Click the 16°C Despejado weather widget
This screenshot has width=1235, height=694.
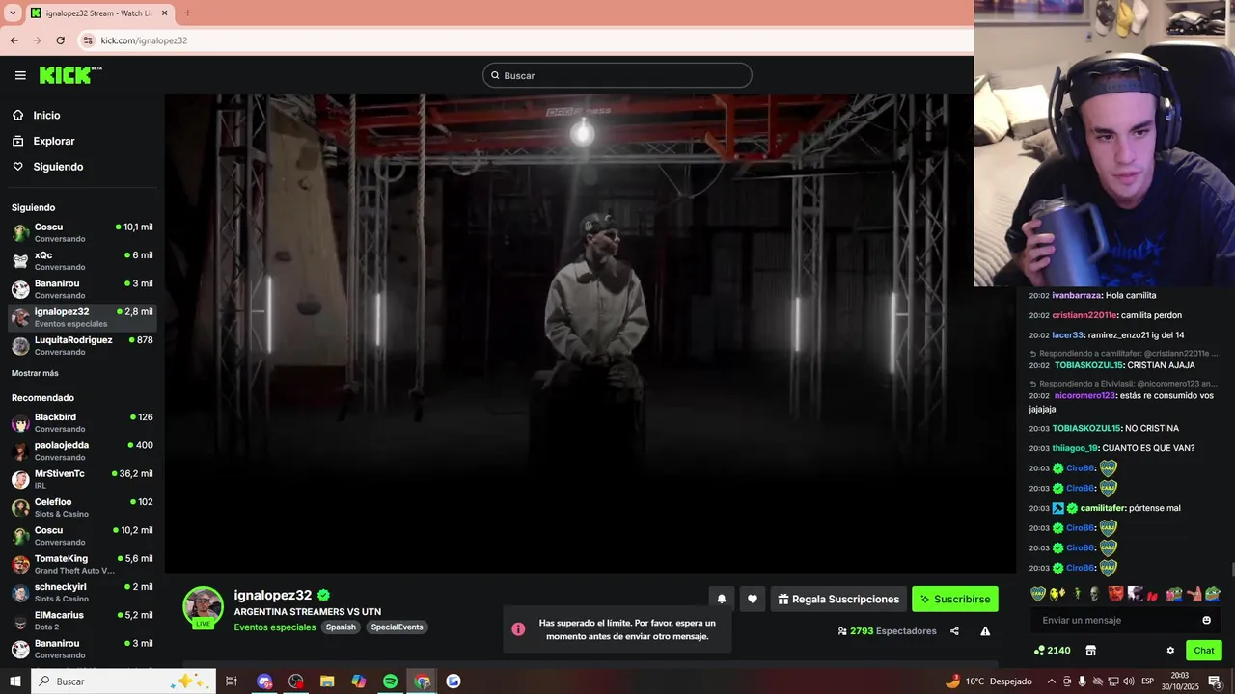coord(988,681)
